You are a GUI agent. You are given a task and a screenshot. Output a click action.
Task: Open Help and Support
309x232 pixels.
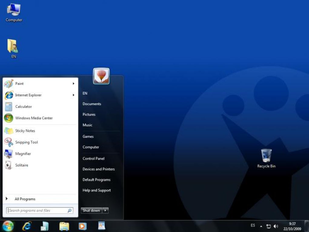[x=97, y=190]
